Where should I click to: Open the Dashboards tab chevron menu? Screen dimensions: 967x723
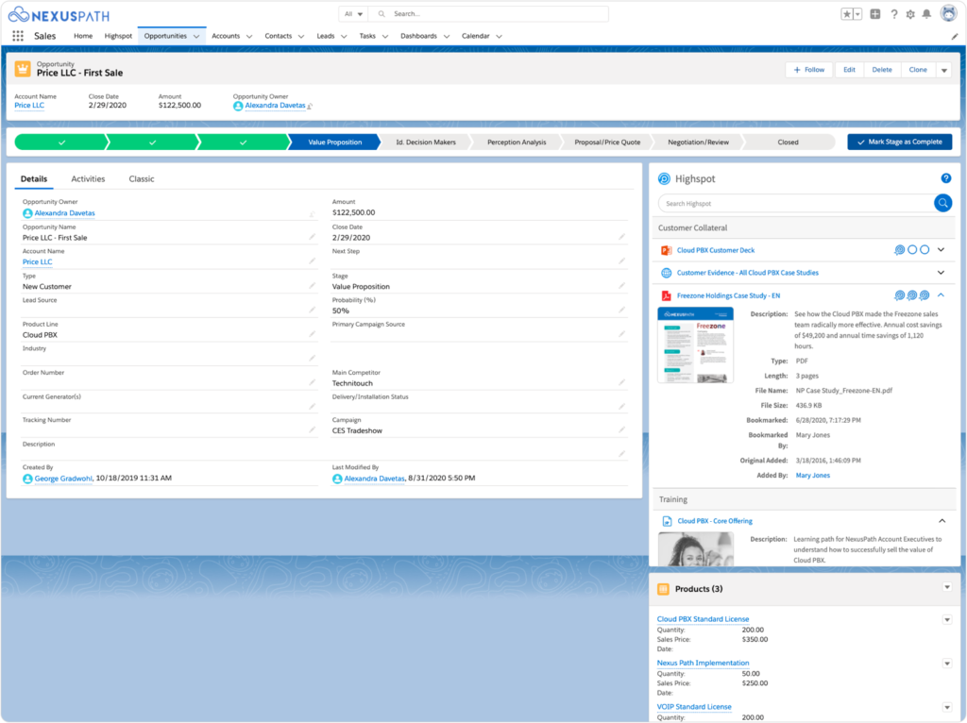(x=447, y=37)
